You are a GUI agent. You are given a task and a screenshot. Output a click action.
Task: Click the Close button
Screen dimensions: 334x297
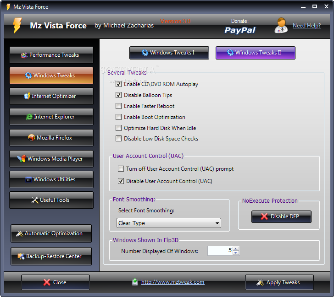(x=56, y=282)
